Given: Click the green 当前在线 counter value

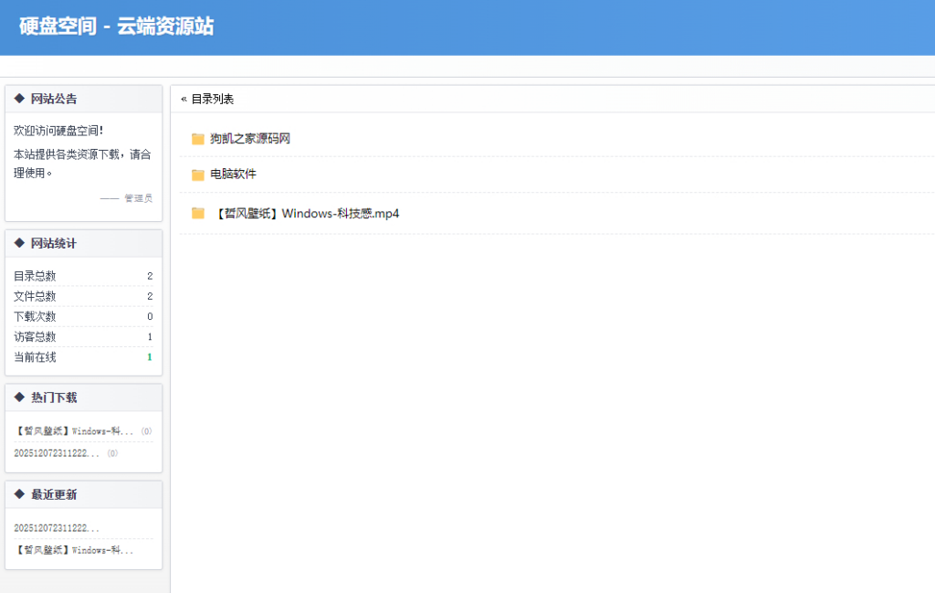Looking at the screenshot, I should (x=149, y=357).
